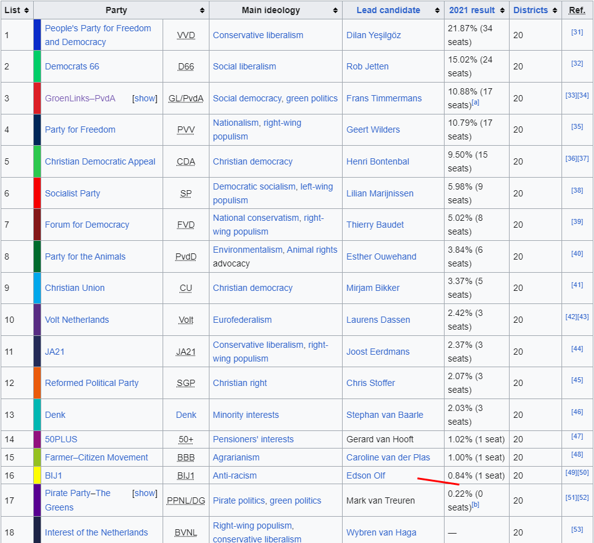Click the Minority interests link

point(246,415)
